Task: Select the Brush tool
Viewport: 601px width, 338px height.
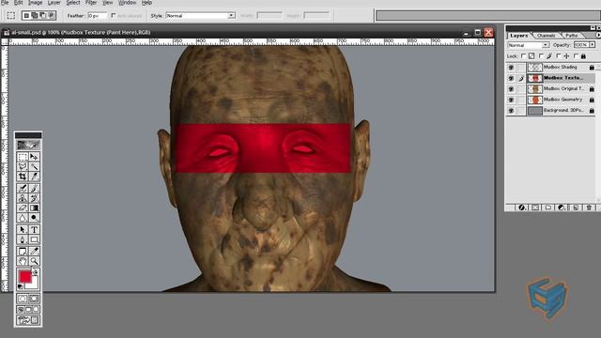Action: pos(34,188)
